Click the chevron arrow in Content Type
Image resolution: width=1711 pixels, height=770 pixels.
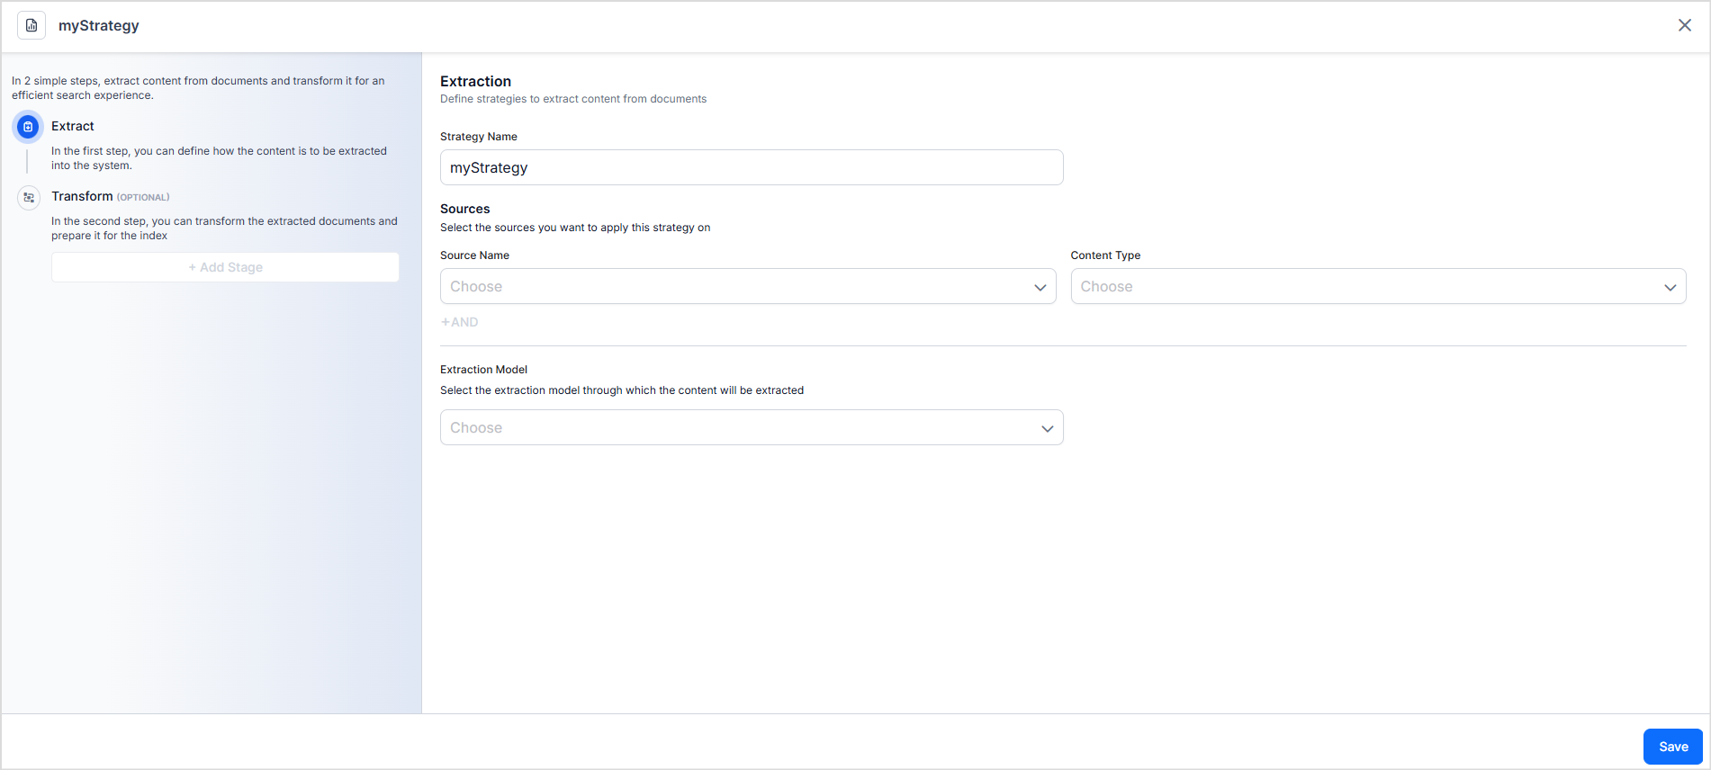pyautogui.click(x=1670, y=287)
